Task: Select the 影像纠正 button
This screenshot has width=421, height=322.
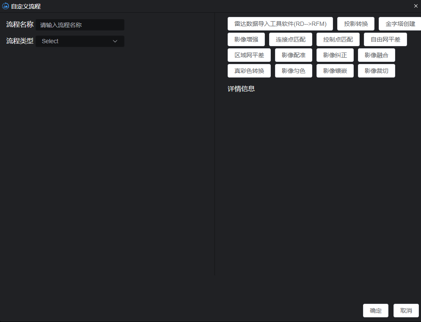Action: (x=335, y=55)
